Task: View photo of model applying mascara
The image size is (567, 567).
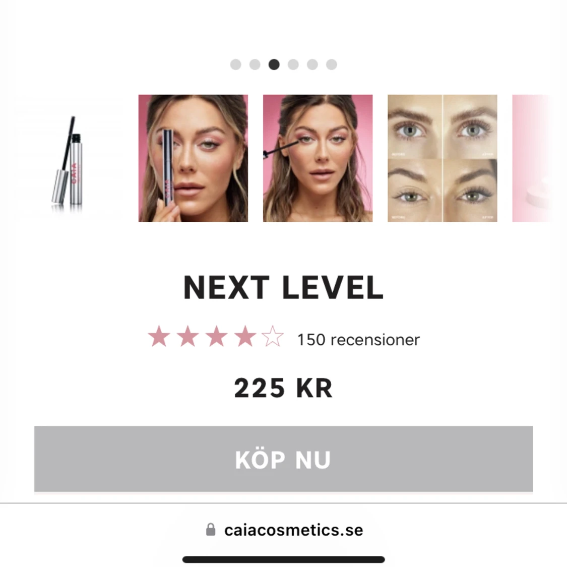Action: pos(318,158)
